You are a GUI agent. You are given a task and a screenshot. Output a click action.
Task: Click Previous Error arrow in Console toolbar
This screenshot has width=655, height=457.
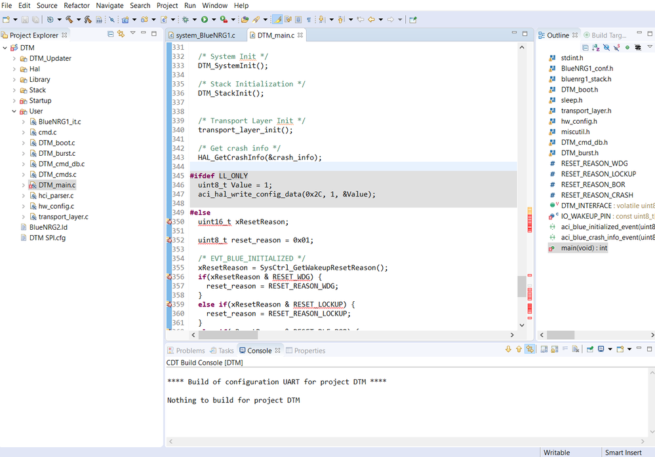tap(519, 350)
